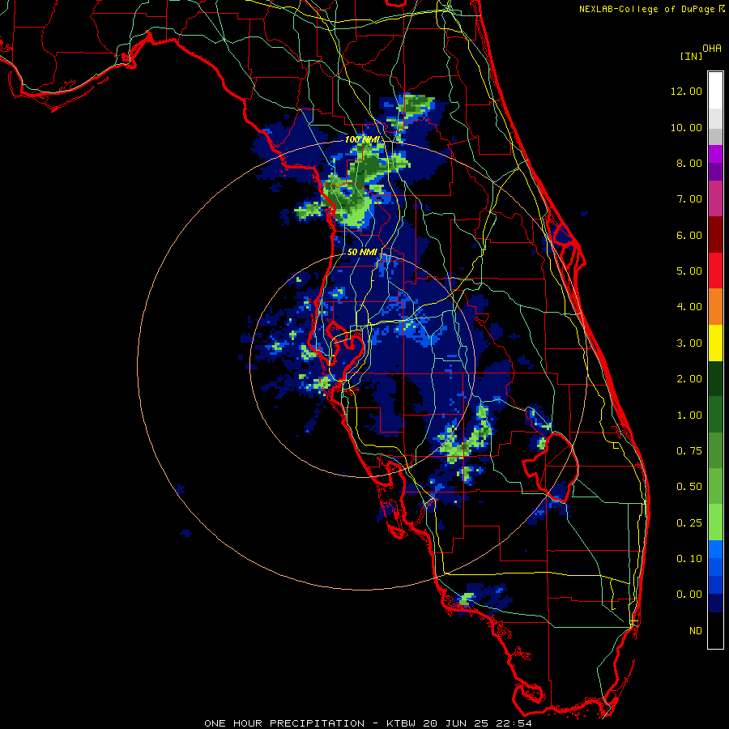
Task: Click the 0.75 inch green legend swatch
Action: [715, 450]
